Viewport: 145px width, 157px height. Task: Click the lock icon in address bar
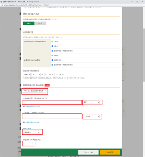tap(2, 5)
